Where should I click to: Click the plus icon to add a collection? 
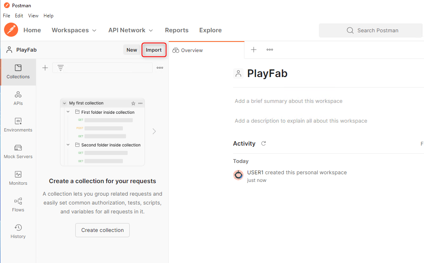(x=45, y=68)
